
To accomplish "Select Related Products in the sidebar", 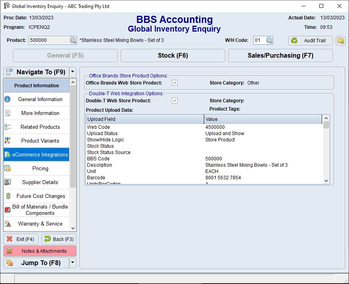I will 40,127.
